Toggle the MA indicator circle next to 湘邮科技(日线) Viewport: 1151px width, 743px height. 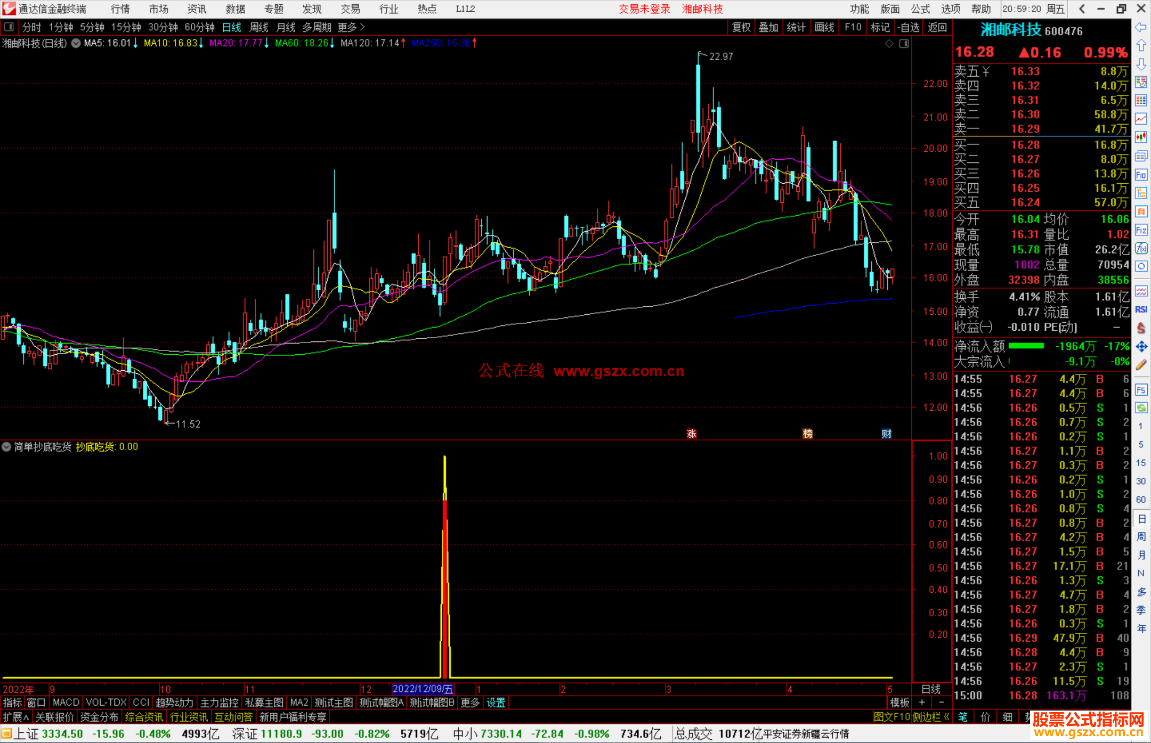coord(76,43)
